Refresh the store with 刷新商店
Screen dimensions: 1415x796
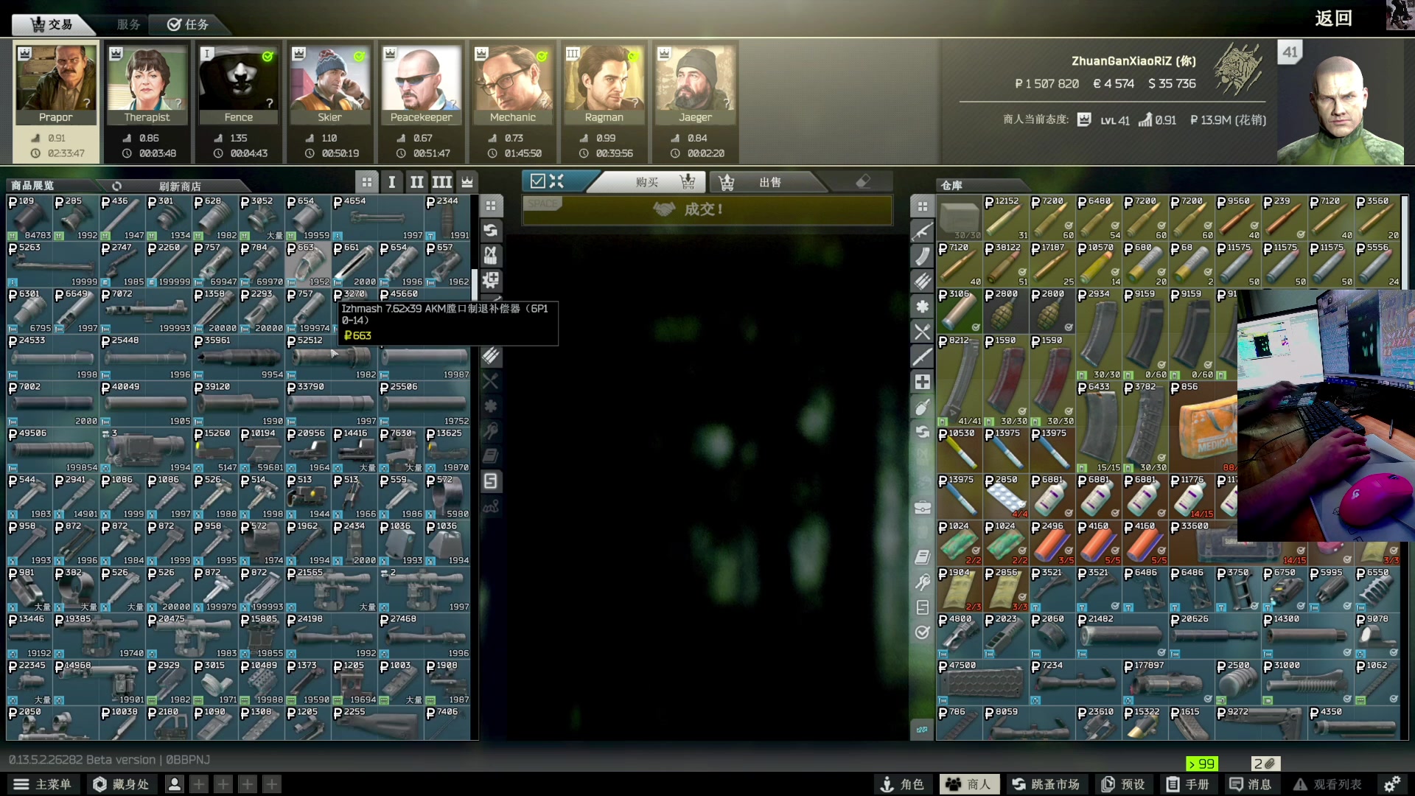pyautogui.click(x=179, y=186)
